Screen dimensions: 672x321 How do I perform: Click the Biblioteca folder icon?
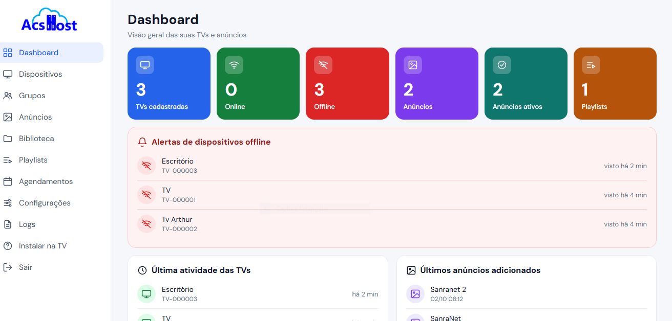pos(8,139)
